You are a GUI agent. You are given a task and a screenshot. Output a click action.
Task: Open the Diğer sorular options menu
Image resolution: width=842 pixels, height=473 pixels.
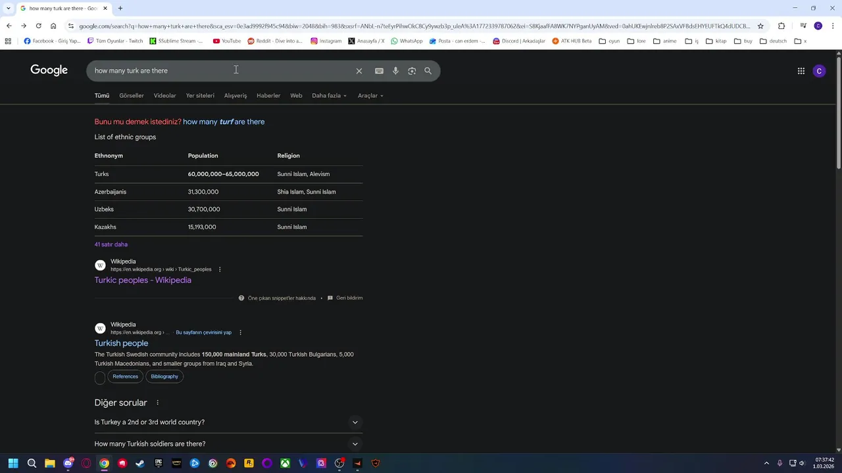pyautogui.click(x=157, y=403)
